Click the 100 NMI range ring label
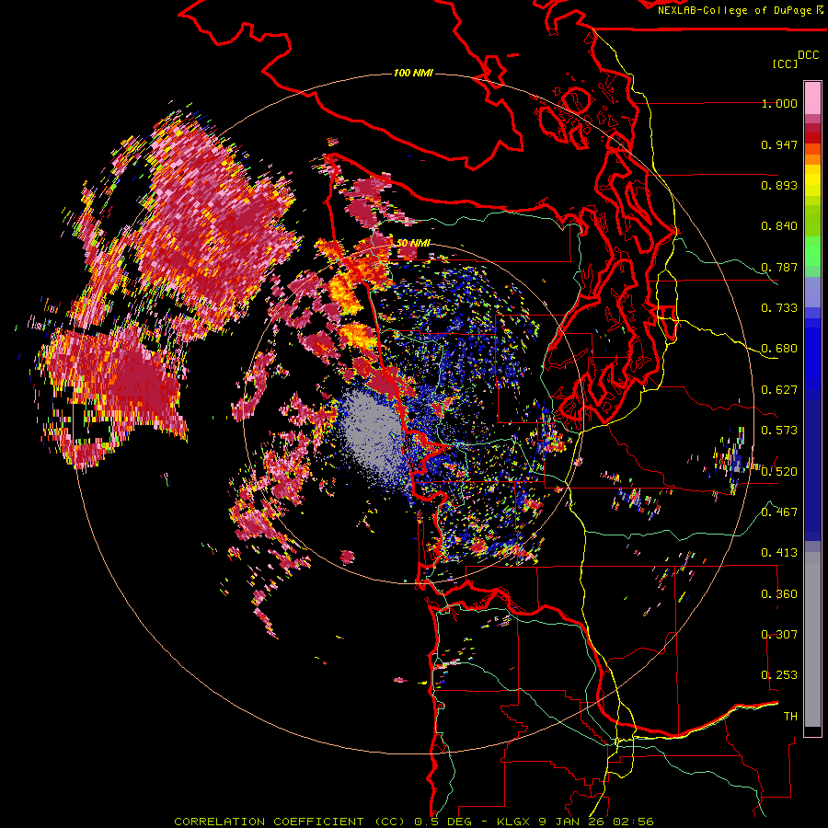Image resolution: width=828 pixels, height=828 pixels. click(x=413, y=73)
